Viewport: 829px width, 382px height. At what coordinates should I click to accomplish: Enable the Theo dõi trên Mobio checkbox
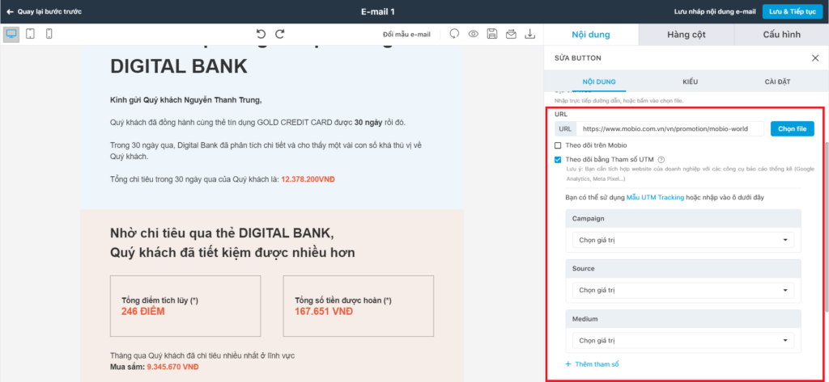point(558,145)
